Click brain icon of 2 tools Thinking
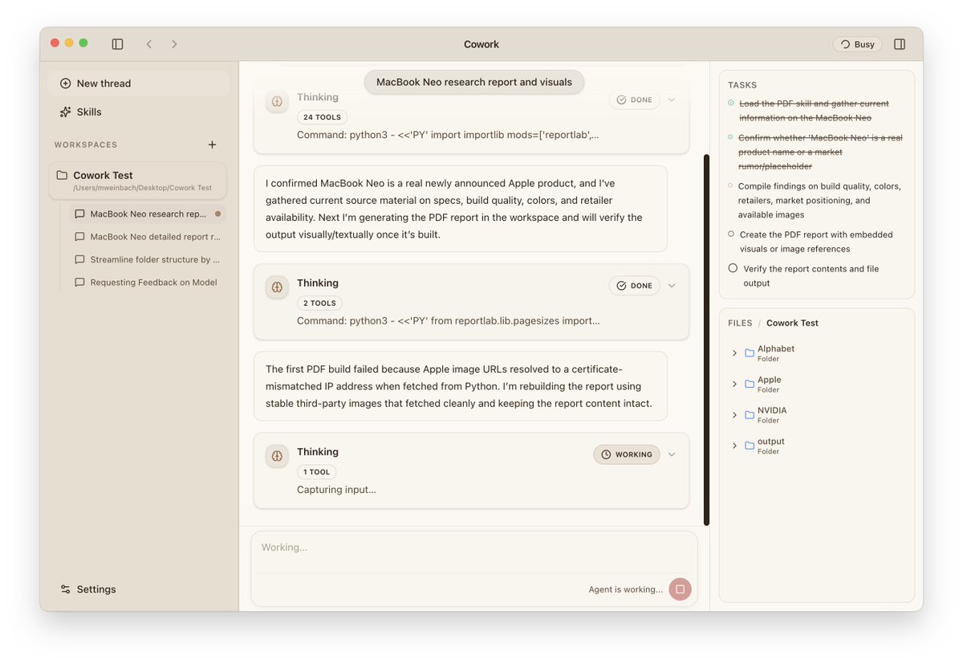The image size is (963, 664). (x=277, y=287)
